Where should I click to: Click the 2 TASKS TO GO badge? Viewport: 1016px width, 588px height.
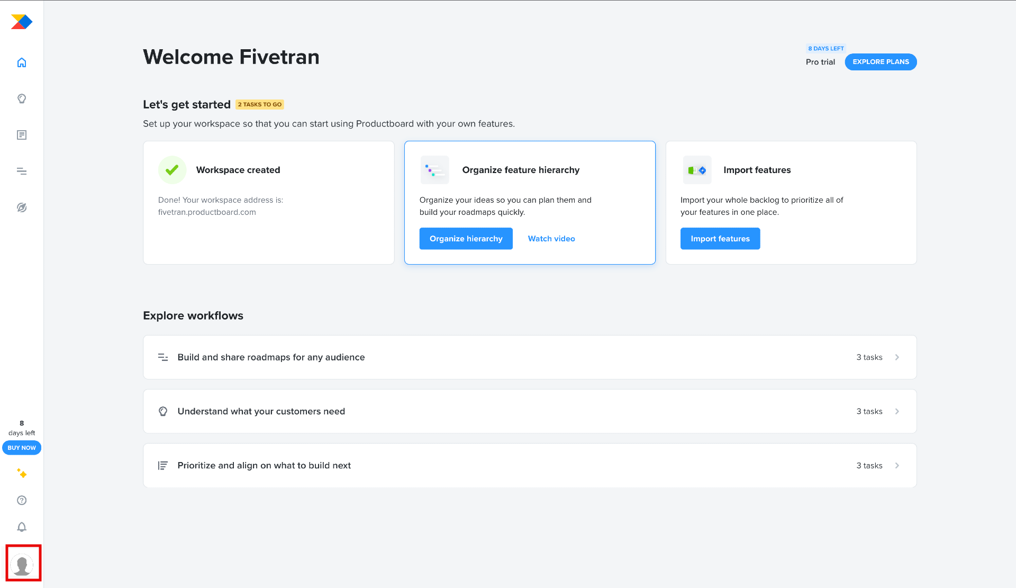click(x=260, y=104)
